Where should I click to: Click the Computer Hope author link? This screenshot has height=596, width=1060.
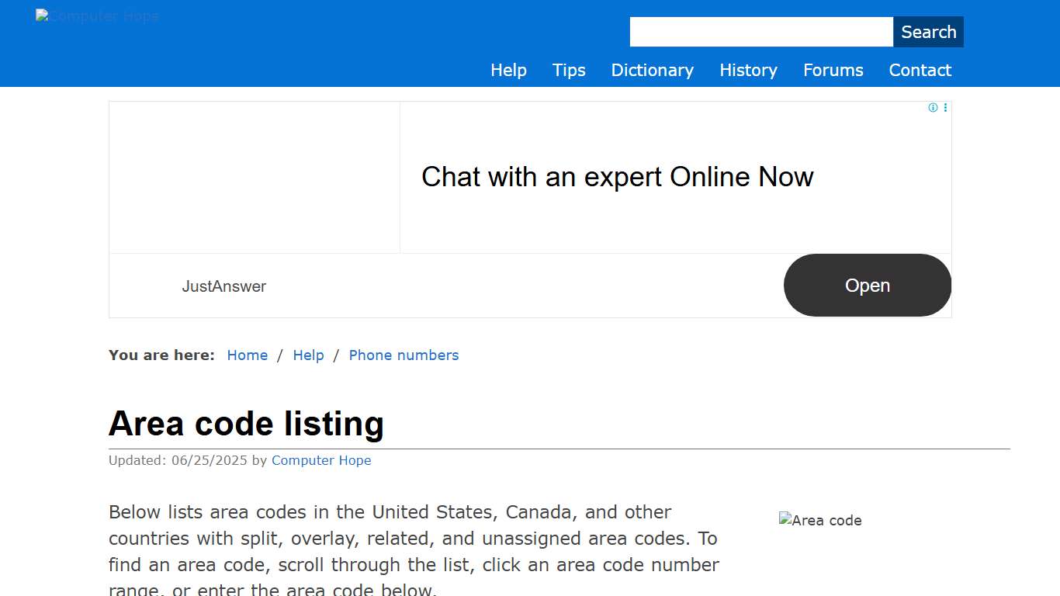click(321, 460)
